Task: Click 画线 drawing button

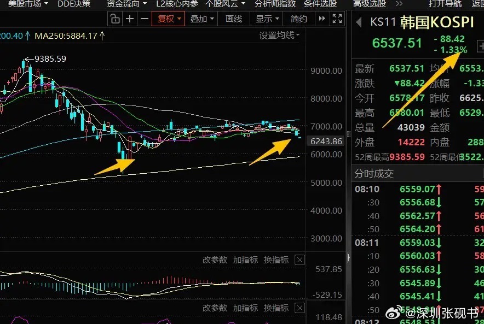Action: tap(234, 19)
